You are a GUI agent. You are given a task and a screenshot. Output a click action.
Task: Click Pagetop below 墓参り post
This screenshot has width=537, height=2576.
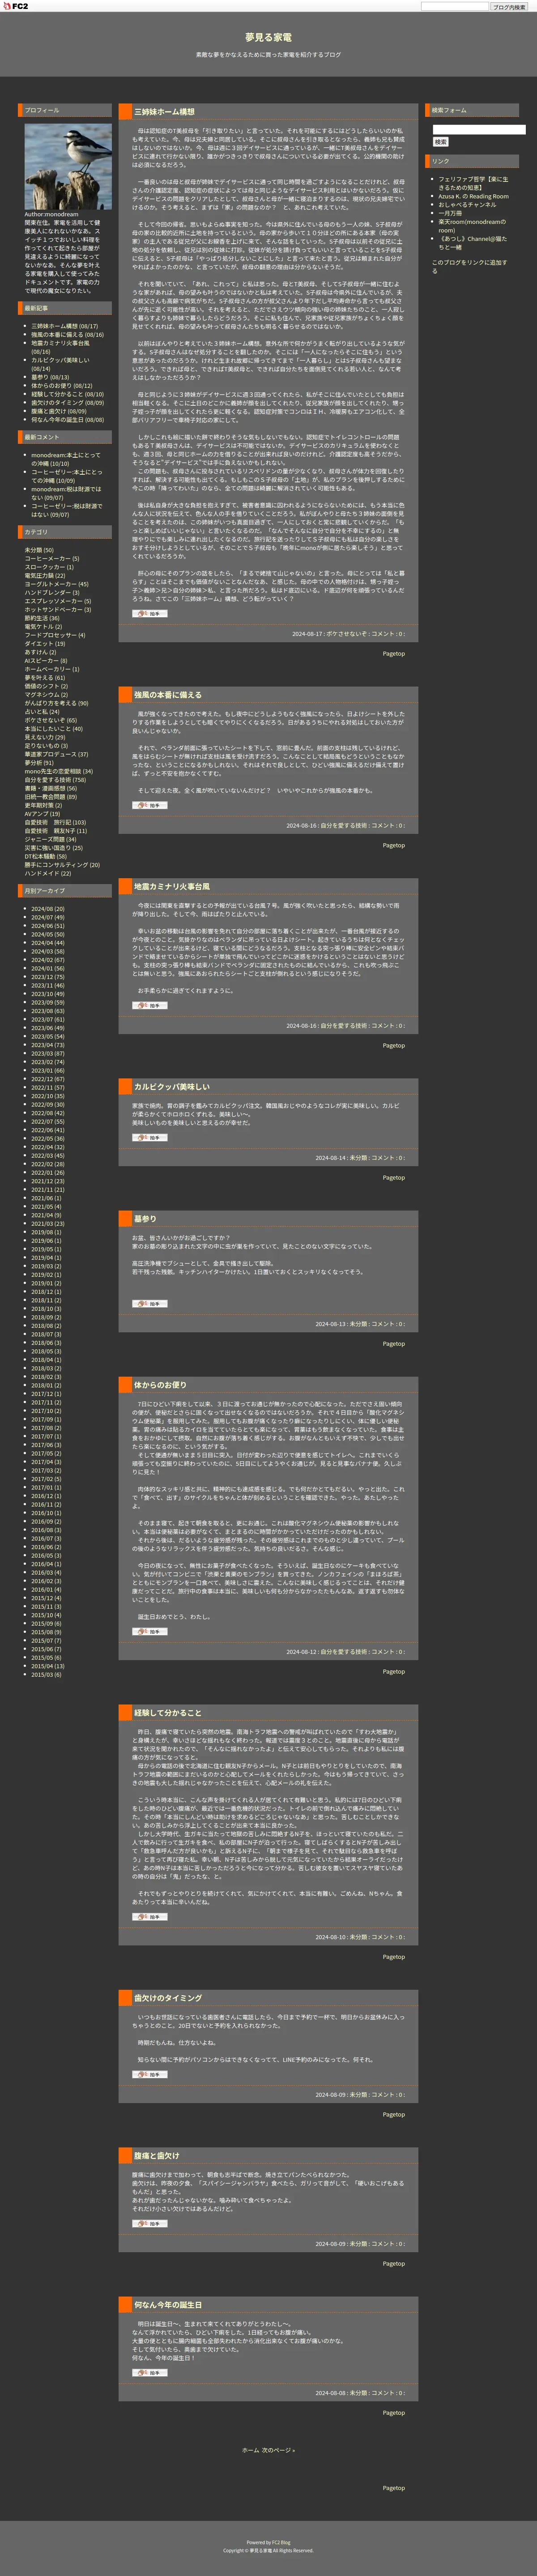[x=394, y=1344]
